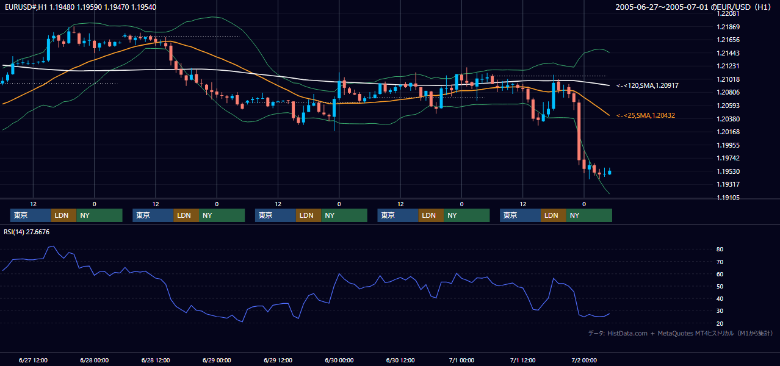Screen dimensions: 780x366
Task: Click the 6/28 12:00 time axis label
Action: (x=155, y=360)
